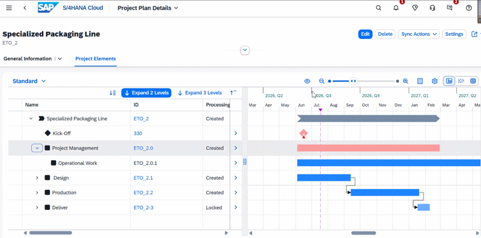The height and width of the screenshot is (238, 481).
Task: Click the sort hierarchy icon
Action: point(113,93)
